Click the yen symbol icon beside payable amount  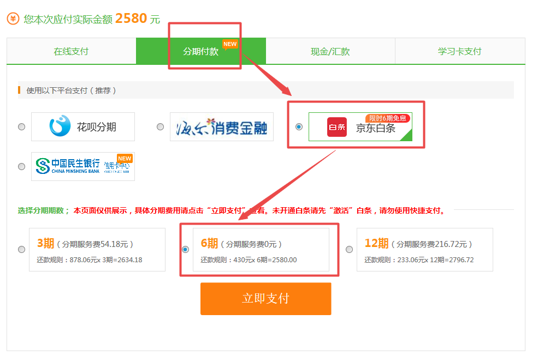click(x=13, y=19)
